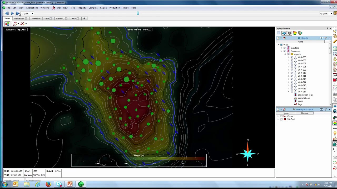Screen dimensions: 337x189
Task: Click the light bulb icon in right toolbar
Action: 335,134
